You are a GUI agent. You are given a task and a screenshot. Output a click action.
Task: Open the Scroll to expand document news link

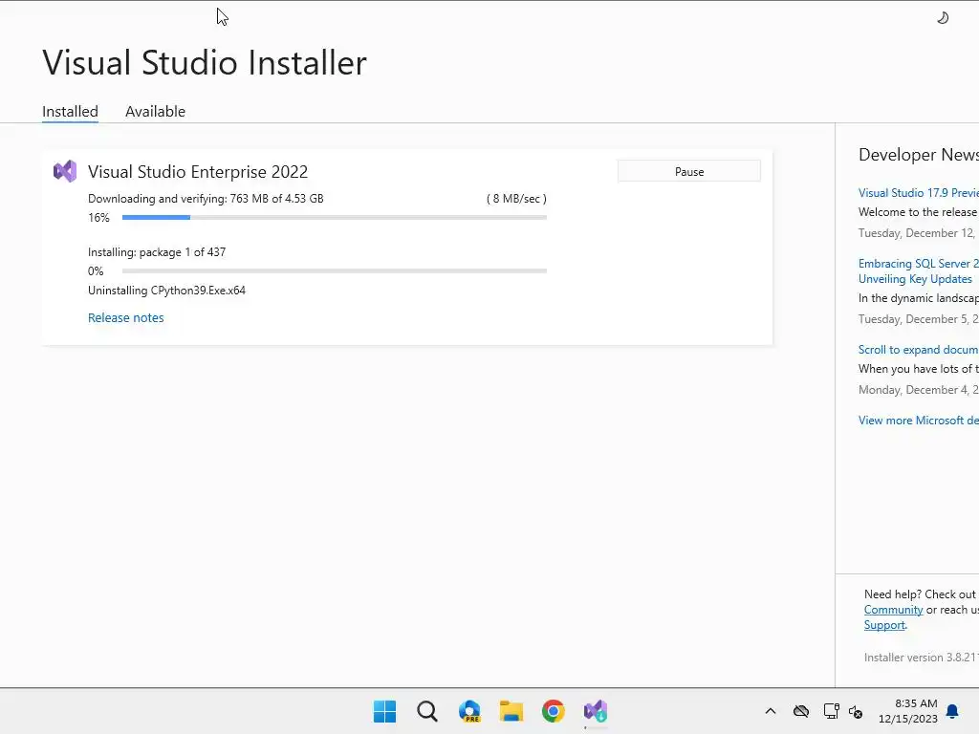919,350
